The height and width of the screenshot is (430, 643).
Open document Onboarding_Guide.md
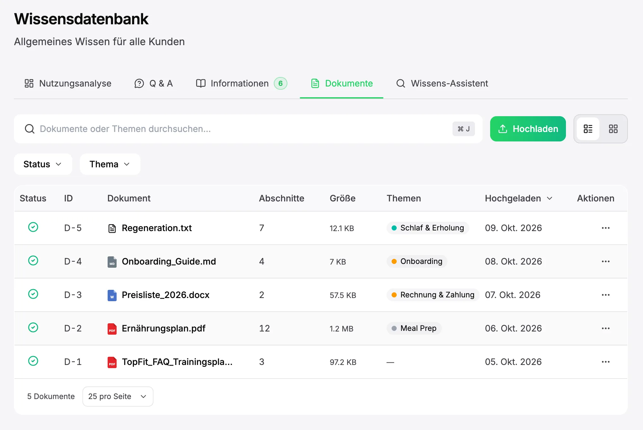click(169, 261)
